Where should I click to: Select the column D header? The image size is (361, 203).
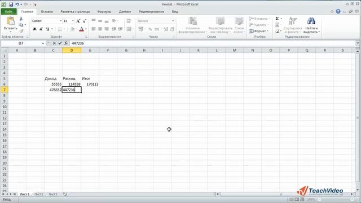tap(72, 50)
